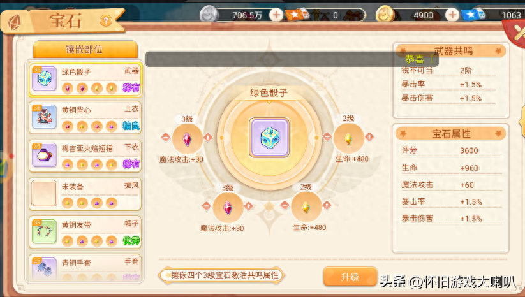This screenshot has height=297, width=525.
Task: Select the 绿色骰子 weapon slot
Action: [85, 79]
